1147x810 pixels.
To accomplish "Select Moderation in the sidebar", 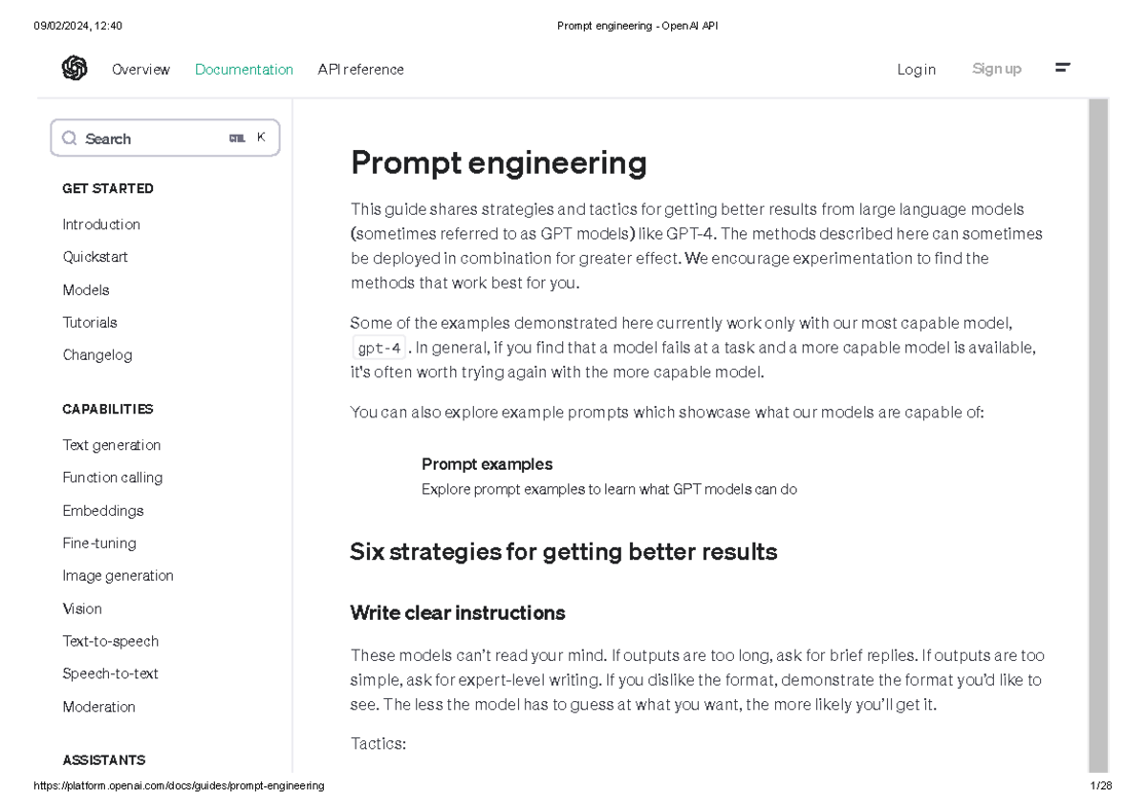I will tap(99, 707).
